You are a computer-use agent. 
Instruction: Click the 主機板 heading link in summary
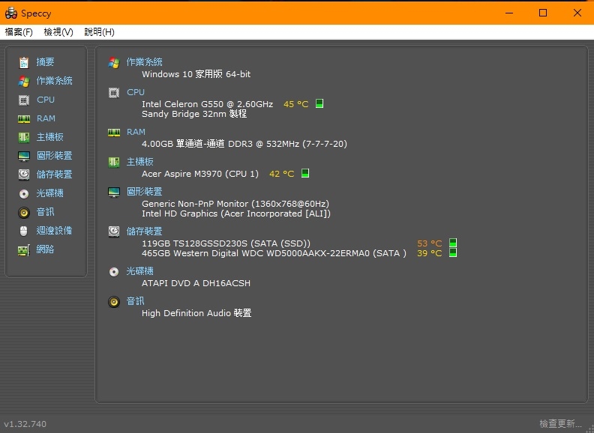[139, 162]
